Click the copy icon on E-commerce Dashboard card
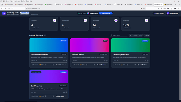The width and height of the screenshot is (181, 102). tap(46, 65)
